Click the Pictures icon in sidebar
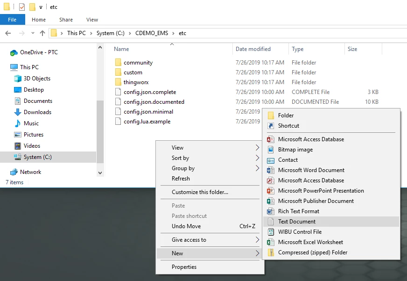The image size is (407, 281). click(18, 135)
